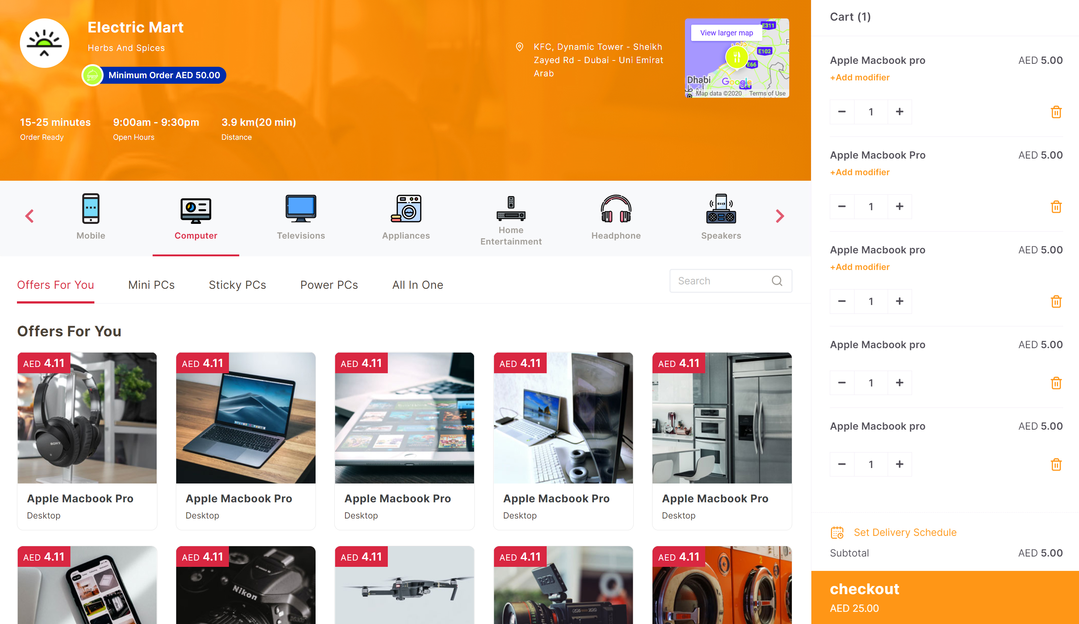Open Terms of Use link on map

coord(767,93)
